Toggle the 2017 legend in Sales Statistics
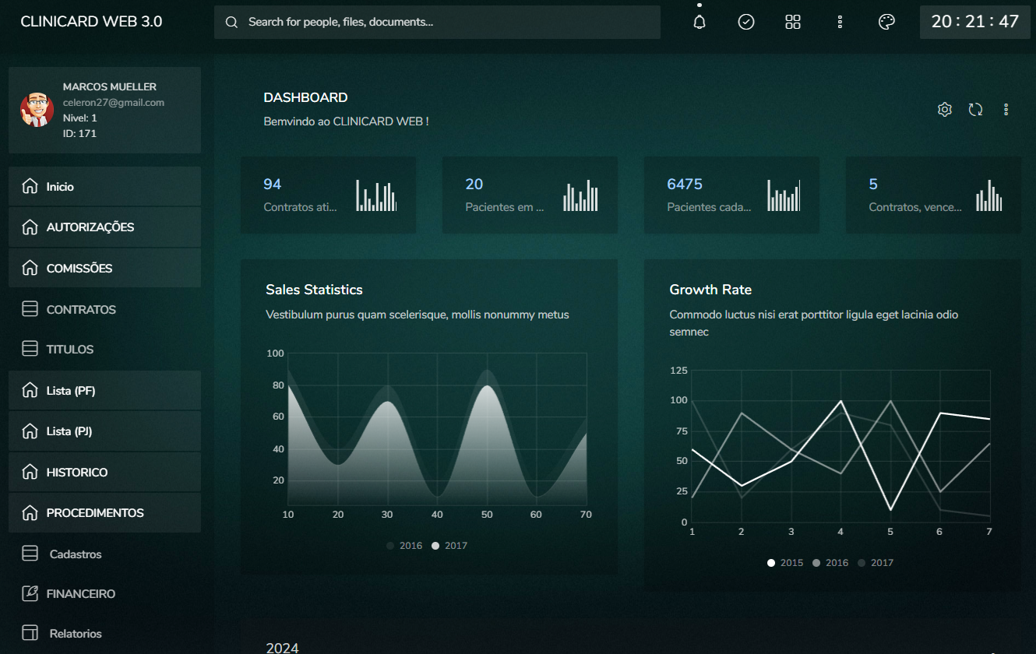Screen dimensions: 1036x654 pos(449,546)
